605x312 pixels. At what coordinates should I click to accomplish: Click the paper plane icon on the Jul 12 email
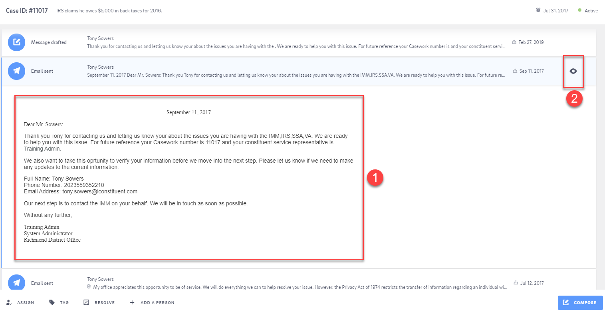16,283
